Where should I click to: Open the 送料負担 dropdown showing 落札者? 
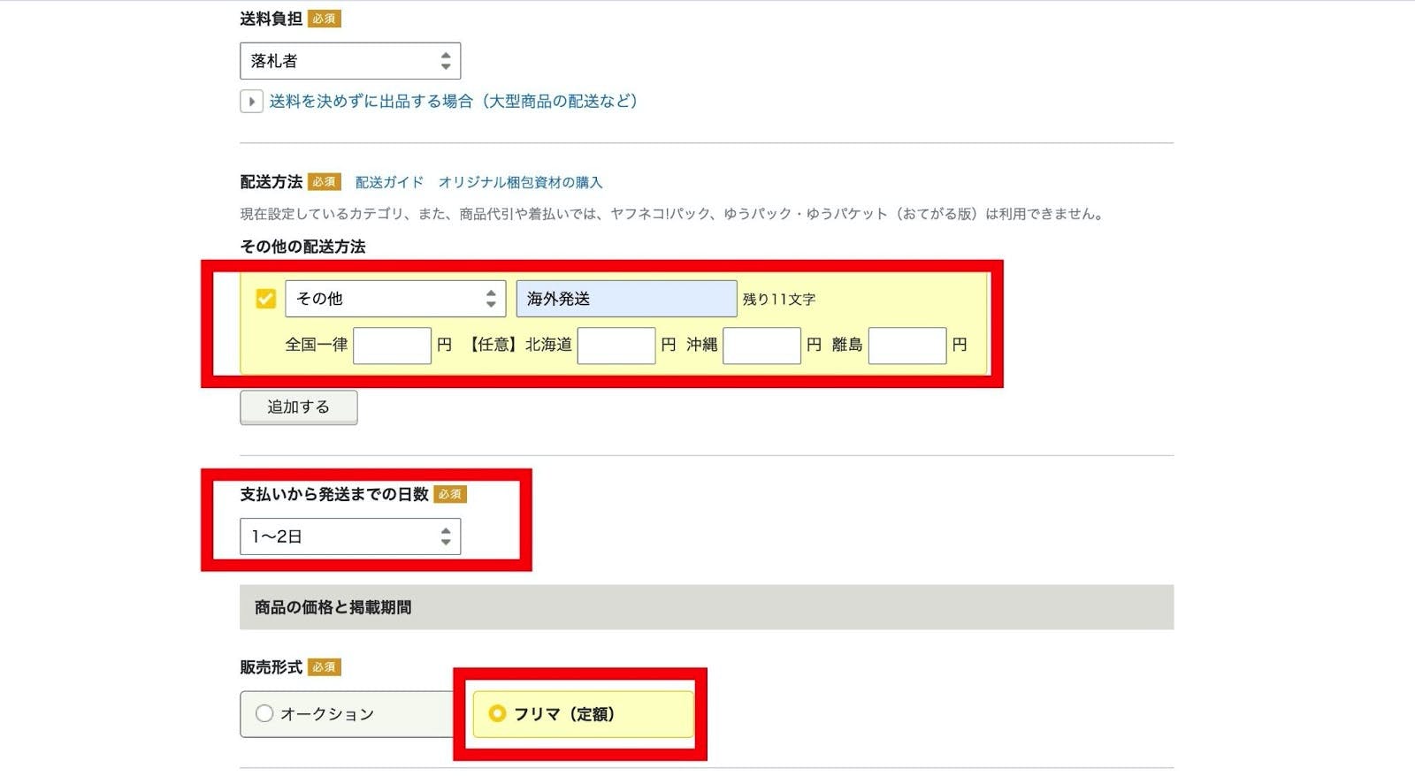349,61
